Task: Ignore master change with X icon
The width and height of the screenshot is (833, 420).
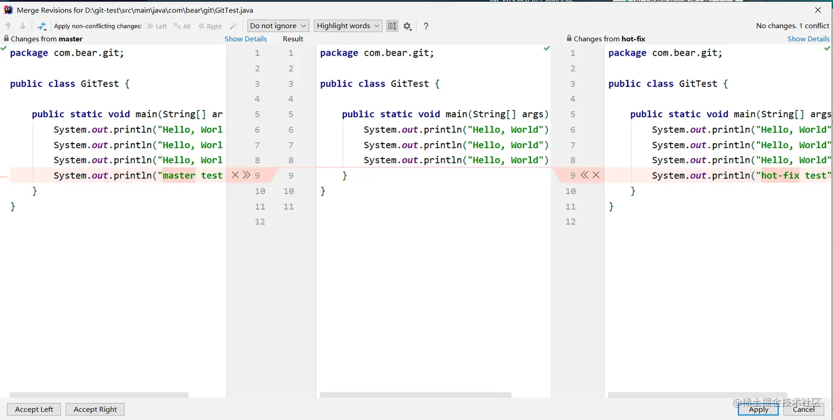Action: (235, 175)
